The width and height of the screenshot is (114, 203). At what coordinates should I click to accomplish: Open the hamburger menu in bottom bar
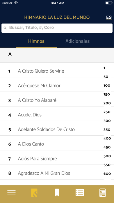pos(11,192)
